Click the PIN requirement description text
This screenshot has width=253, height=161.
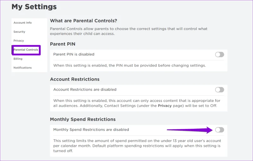[x=130, y=66]
